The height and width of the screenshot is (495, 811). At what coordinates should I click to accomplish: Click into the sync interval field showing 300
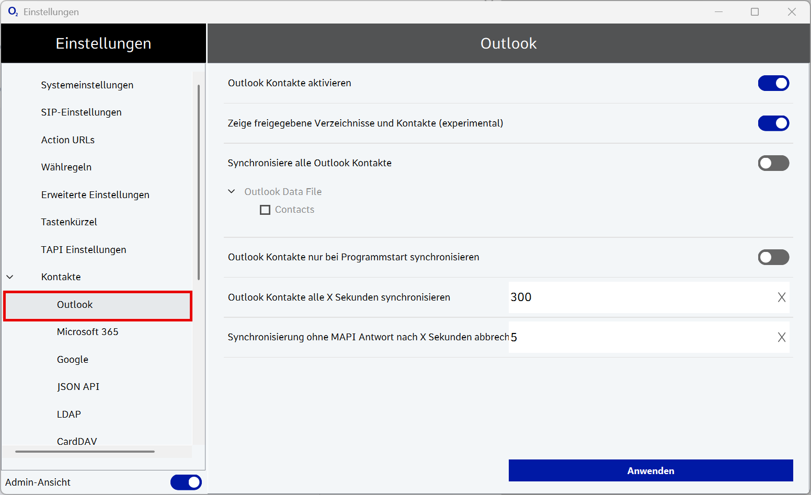tap(638, 297)
